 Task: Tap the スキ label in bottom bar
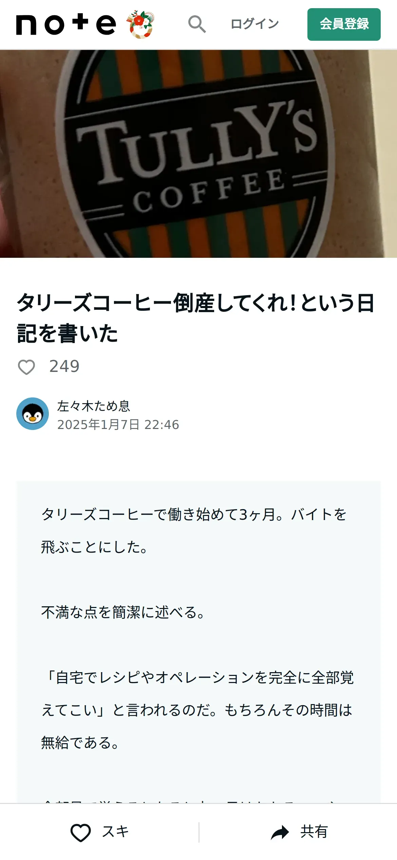[x=115, y=831]
